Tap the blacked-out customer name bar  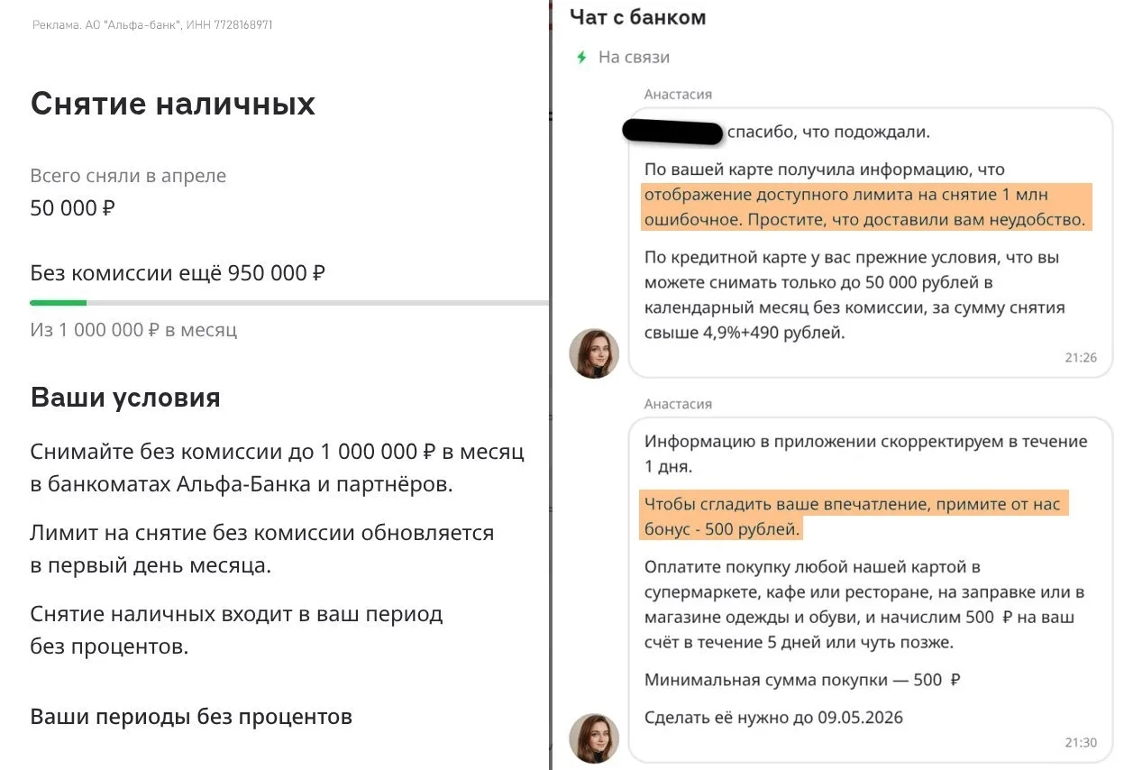point(672,133)
